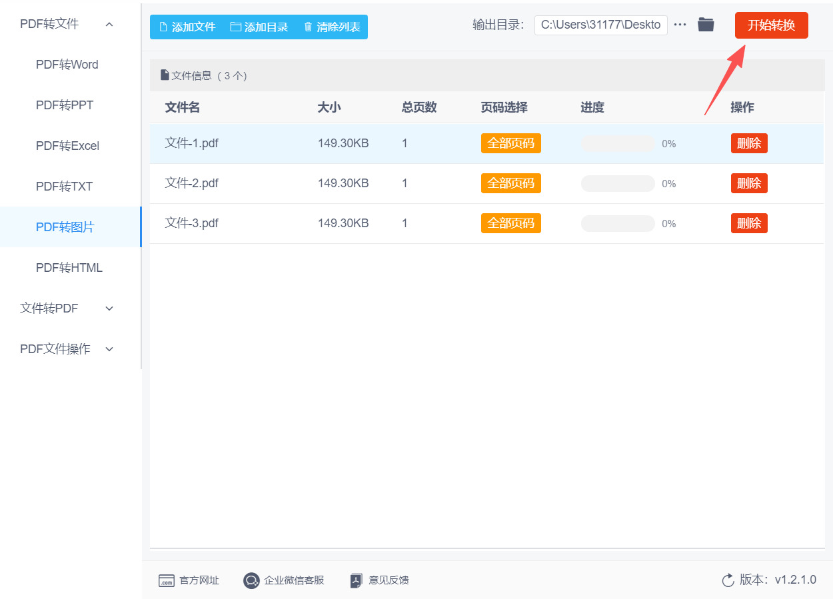Click the 添加文件 button label
The width and height of the screenshot is (833, 599).
[194, 27]
